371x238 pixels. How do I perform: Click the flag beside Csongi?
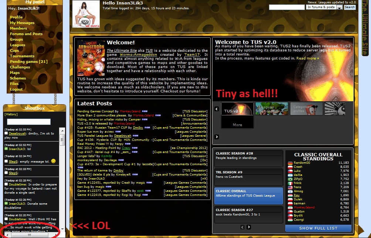pos(290,220)
